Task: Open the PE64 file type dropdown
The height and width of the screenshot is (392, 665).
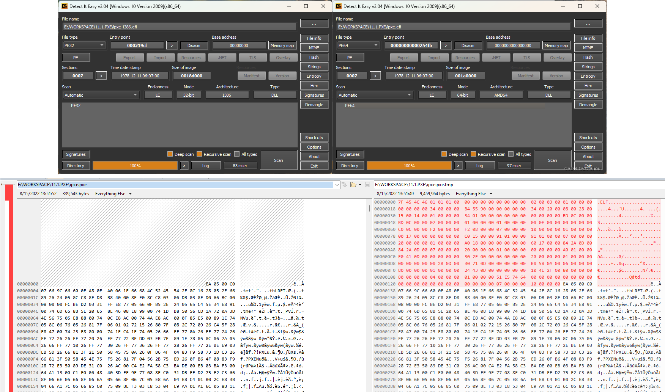Action: coord(358,45)
